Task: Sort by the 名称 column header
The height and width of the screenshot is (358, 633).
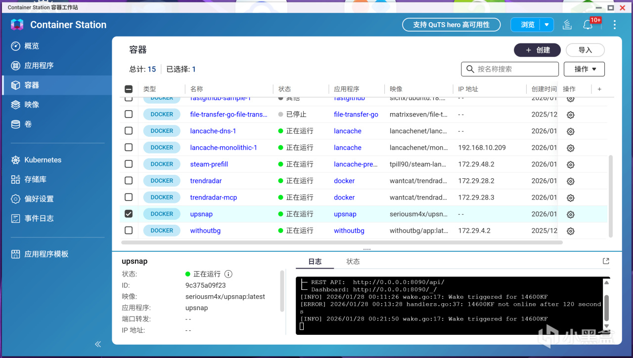Action: 196,89
